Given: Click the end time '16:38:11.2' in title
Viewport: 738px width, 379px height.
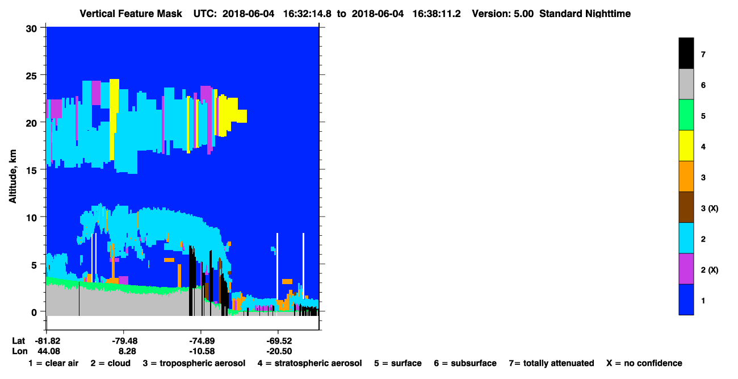Looking at the screenshot, I should coord(435,13).
